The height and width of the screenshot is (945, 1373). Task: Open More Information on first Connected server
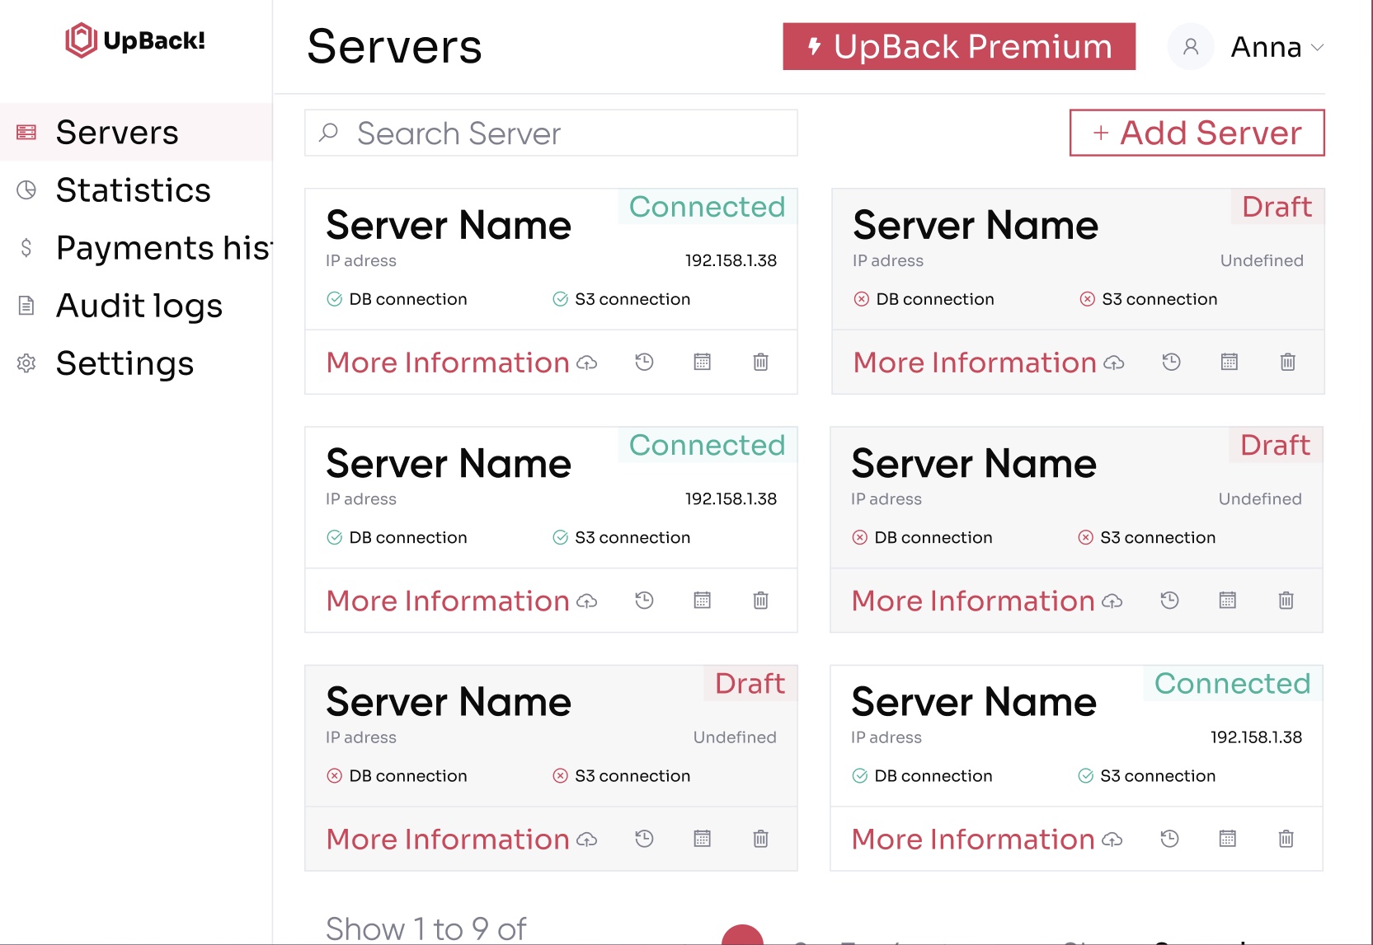pyautogui.click(x=448, y=363)
